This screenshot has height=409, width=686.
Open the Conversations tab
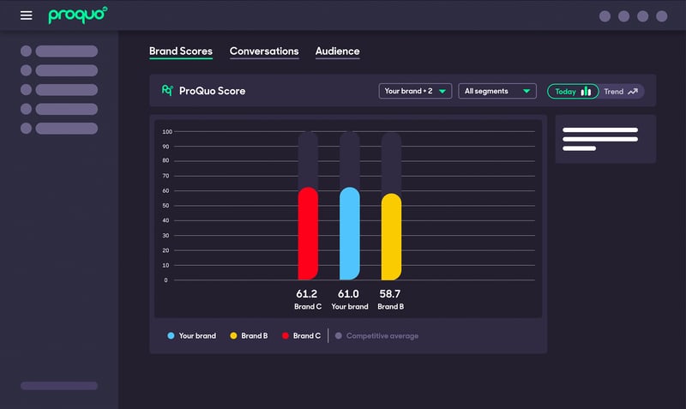coord(264,51)
